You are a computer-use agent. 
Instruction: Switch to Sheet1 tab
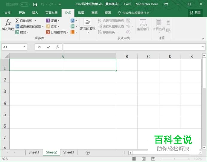click(x=34, y=152)
